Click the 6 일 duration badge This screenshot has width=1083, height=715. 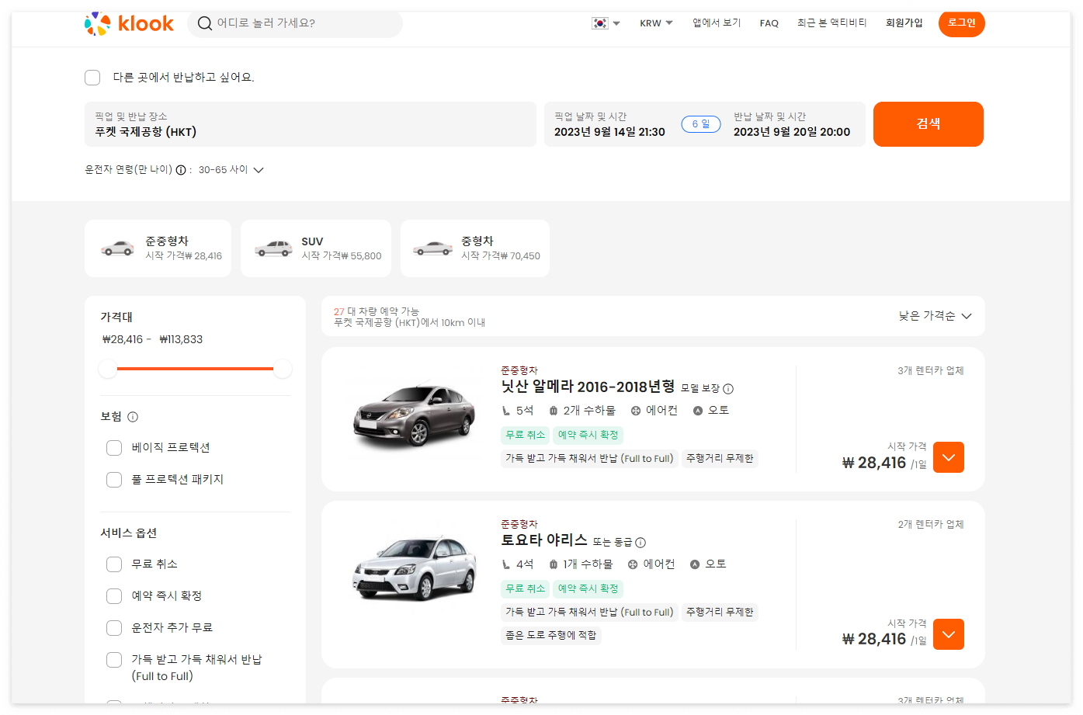click(x=701, y=124)
